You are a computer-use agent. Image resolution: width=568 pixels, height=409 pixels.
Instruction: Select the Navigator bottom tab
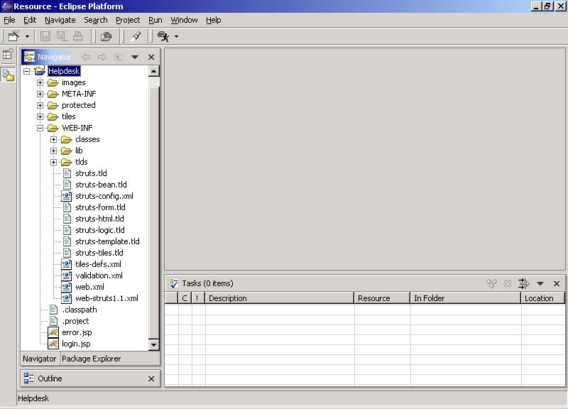coord(40,359)
